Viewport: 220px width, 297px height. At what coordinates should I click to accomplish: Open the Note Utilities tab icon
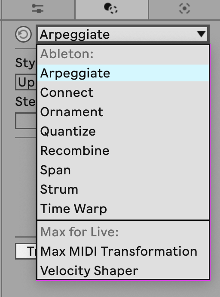point(38,9)
